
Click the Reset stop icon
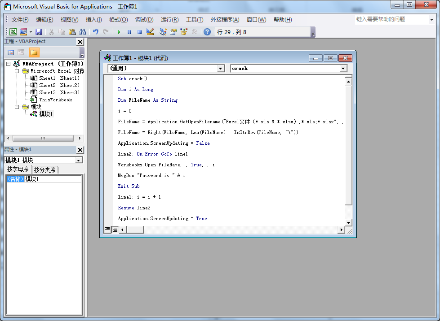(139, 32)
